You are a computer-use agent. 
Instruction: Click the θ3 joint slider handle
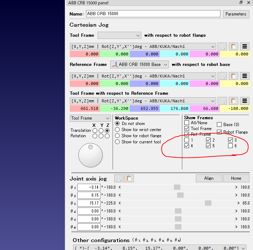coord(208,203)
